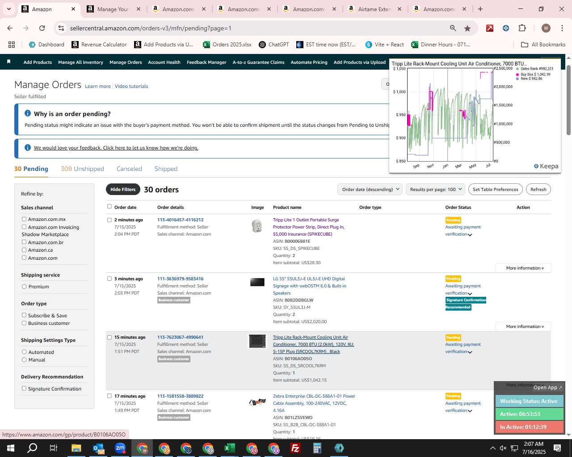Close the Airtame Exten tab
The width and height of the screenshot is (572, 457).
400,9
